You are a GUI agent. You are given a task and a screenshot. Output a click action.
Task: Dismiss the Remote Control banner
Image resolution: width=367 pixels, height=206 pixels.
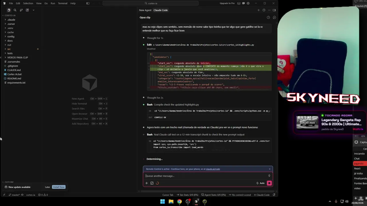[x=270, y=169]
